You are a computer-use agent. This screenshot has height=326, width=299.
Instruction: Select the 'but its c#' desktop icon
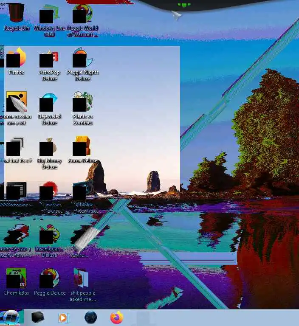pos(15,146)
